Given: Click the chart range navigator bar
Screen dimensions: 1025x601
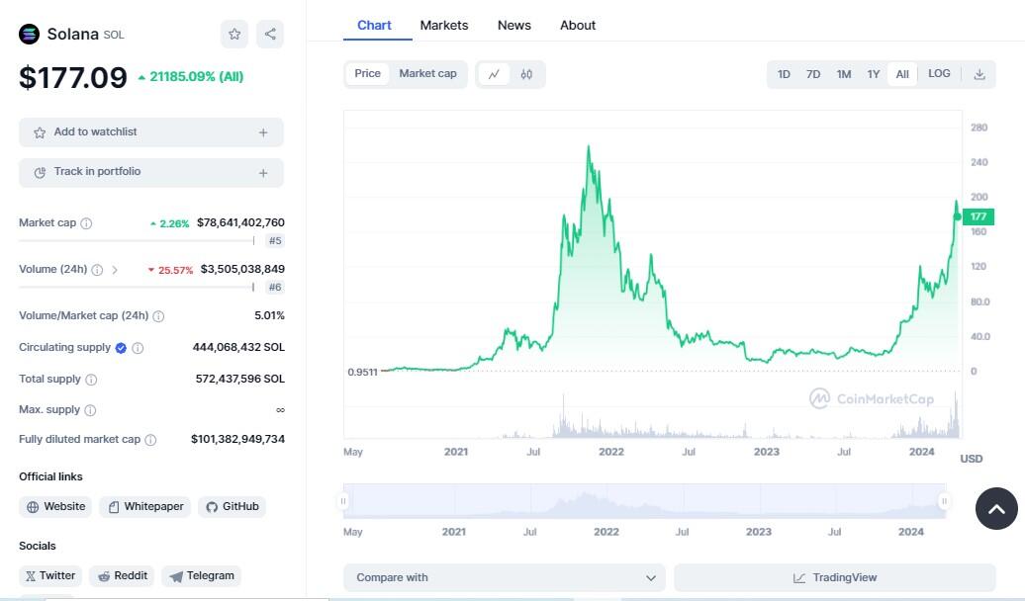Looking at the screenshot, I should (x=644, y=501).
